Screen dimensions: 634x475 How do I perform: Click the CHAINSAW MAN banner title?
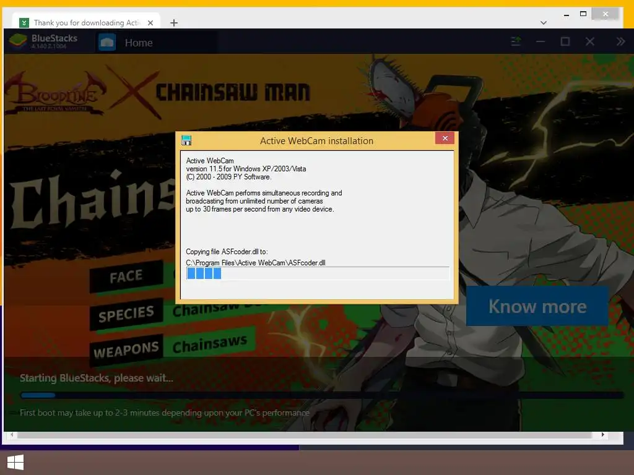(x=233, y=92)
